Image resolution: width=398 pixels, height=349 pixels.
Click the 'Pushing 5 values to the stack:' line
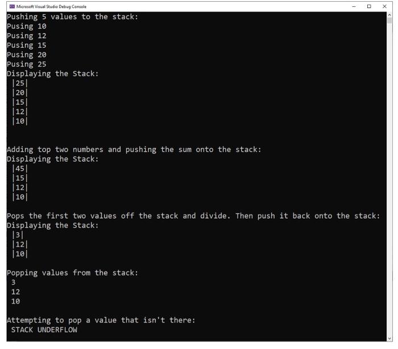(x=72, y=17)
